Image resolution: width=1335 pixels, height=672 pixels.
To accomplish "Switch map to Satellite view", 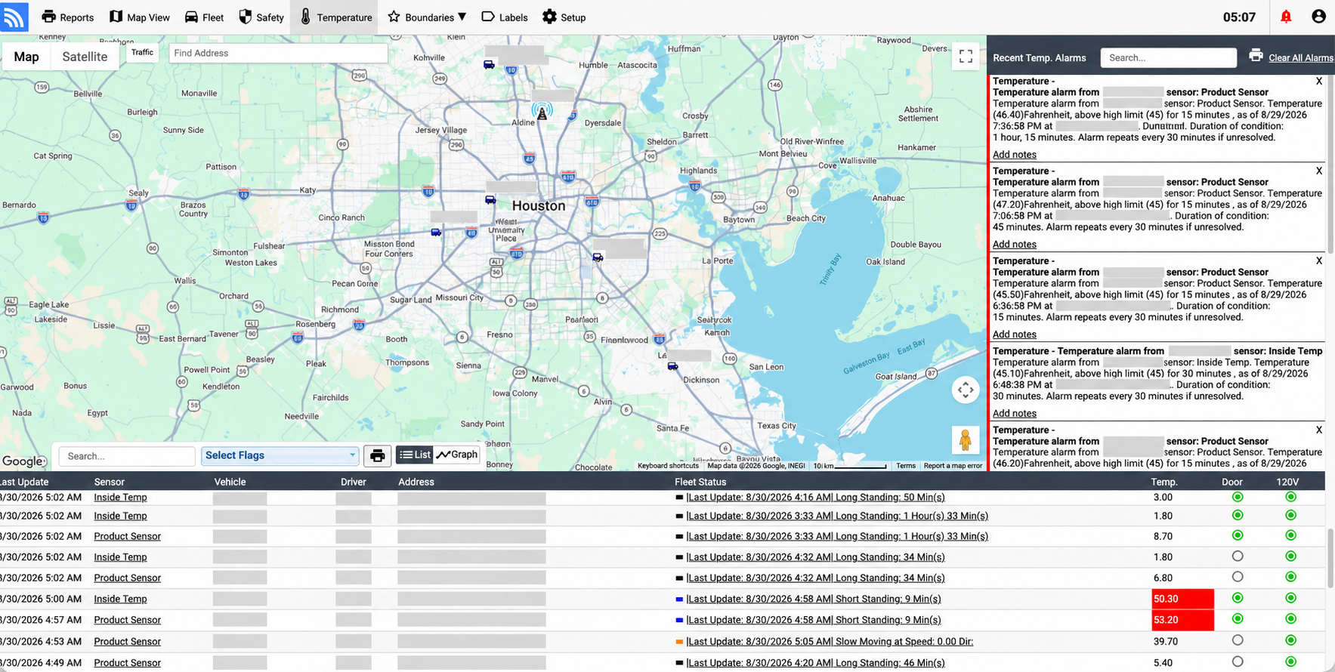I will pyautogui.click(x=85, y=57).
